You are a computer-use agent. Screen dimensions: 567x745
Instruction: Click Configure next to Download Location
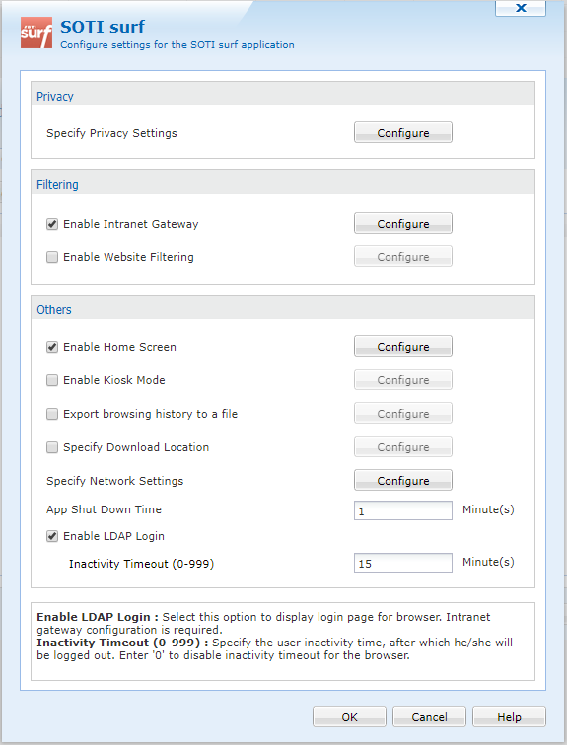403,446
